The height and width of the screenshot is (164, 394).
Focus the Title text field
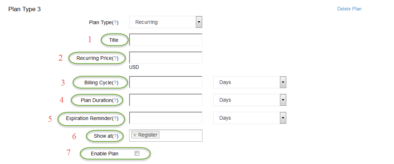tap(166, 40)
